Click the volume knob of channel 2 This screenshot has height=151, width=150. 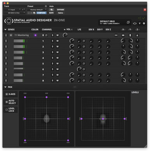(72, 47)
